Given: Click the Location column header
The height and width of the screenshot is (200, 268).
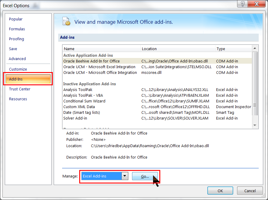Looking at the screenshot, I should (149, 49).
